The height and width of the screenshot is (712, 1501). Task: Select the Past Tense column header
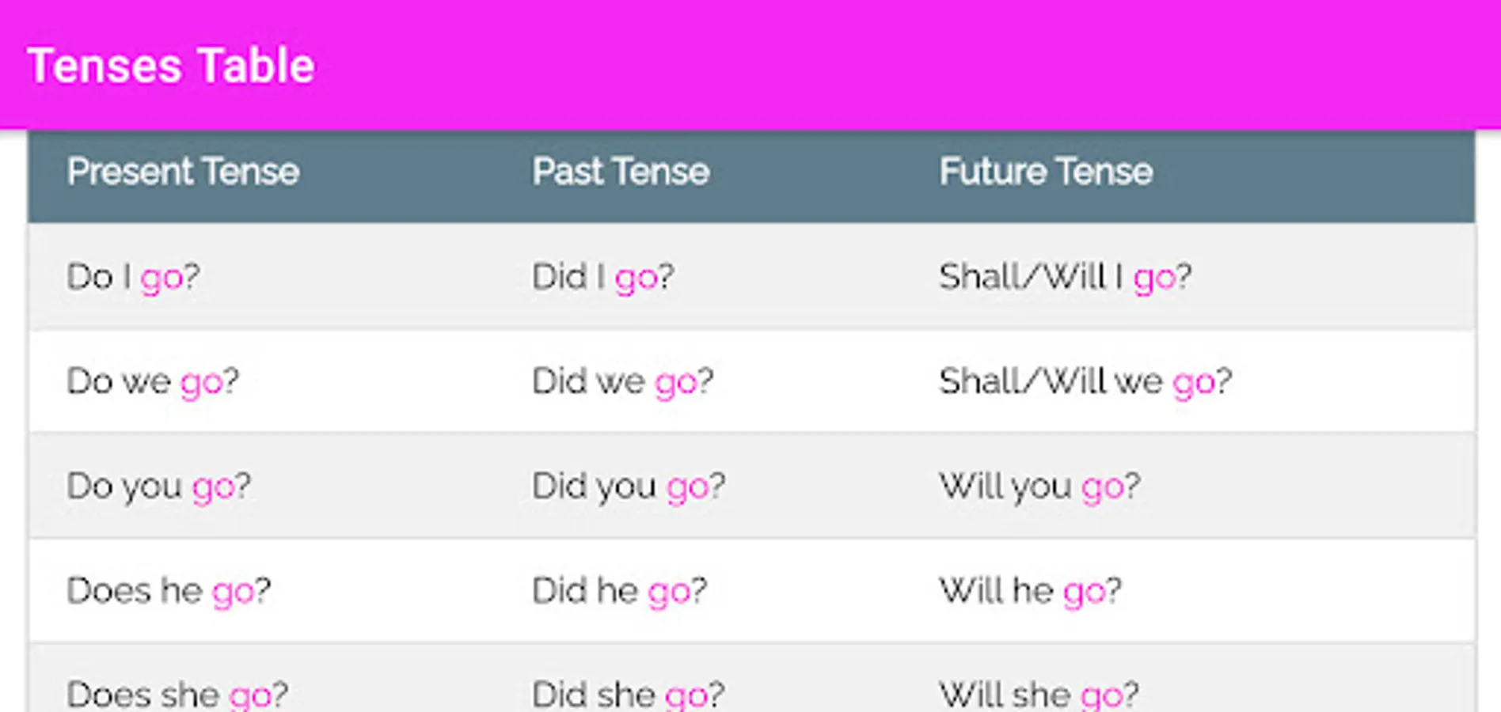(621, 172)
